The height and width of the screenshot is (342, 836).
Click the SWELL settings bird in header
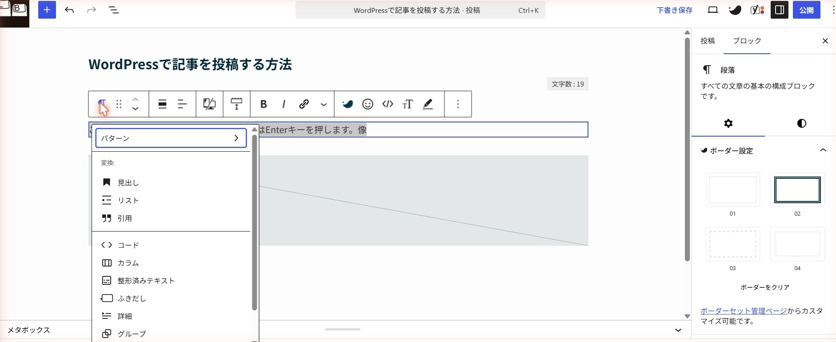[x=735, y=10]
